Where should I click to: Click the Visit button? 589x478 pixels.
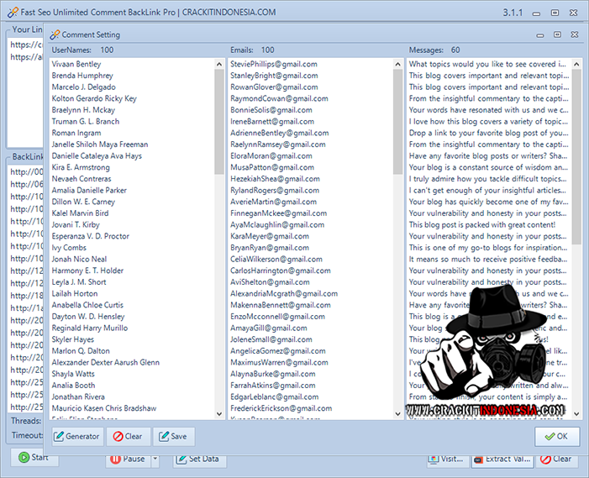446,459
